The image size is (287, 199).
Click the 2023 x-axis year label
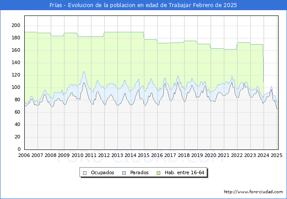point(250,155)
